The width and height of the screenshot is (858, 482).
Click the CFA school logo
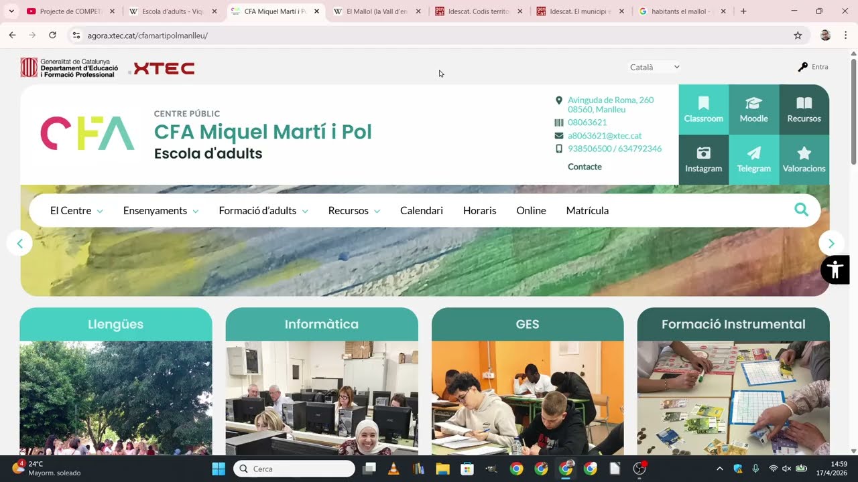(88, 133)
